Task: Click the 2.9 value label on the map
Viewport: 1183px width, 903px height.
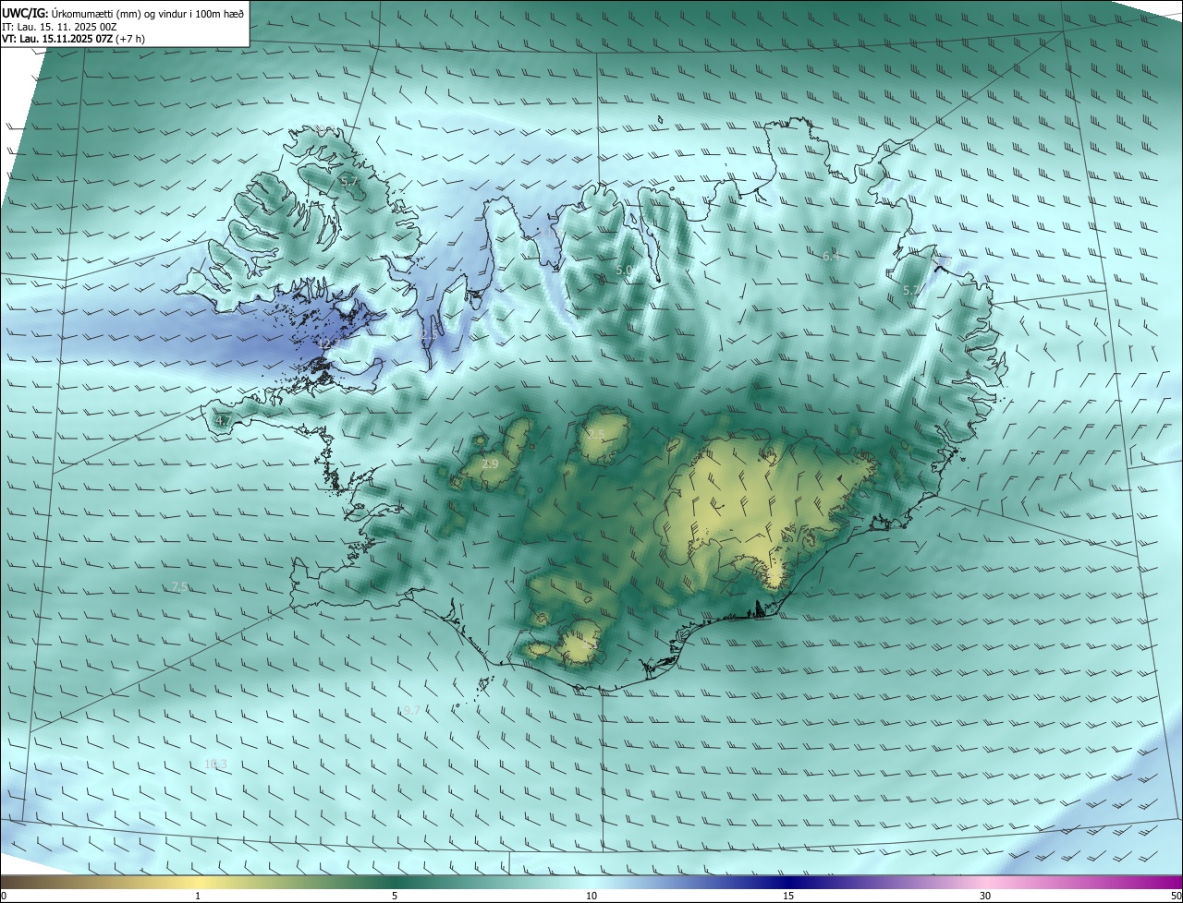Action: pos(490,464)
